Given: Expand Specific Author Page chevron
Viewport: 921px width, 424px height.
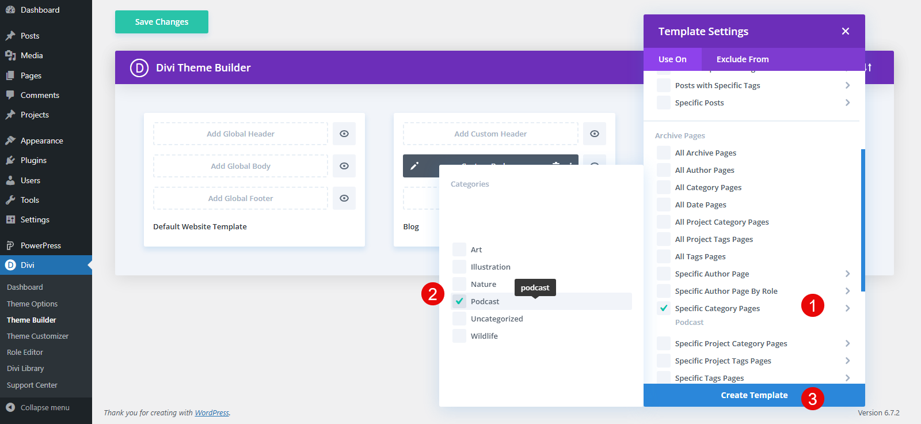Looking at the screenshot, I should click(847, 274).
